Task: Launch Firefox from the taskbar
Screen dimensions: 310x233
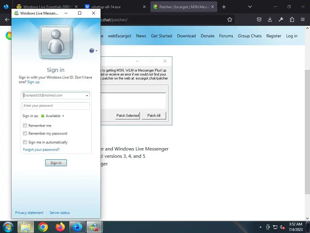Action: coord(60,227)
